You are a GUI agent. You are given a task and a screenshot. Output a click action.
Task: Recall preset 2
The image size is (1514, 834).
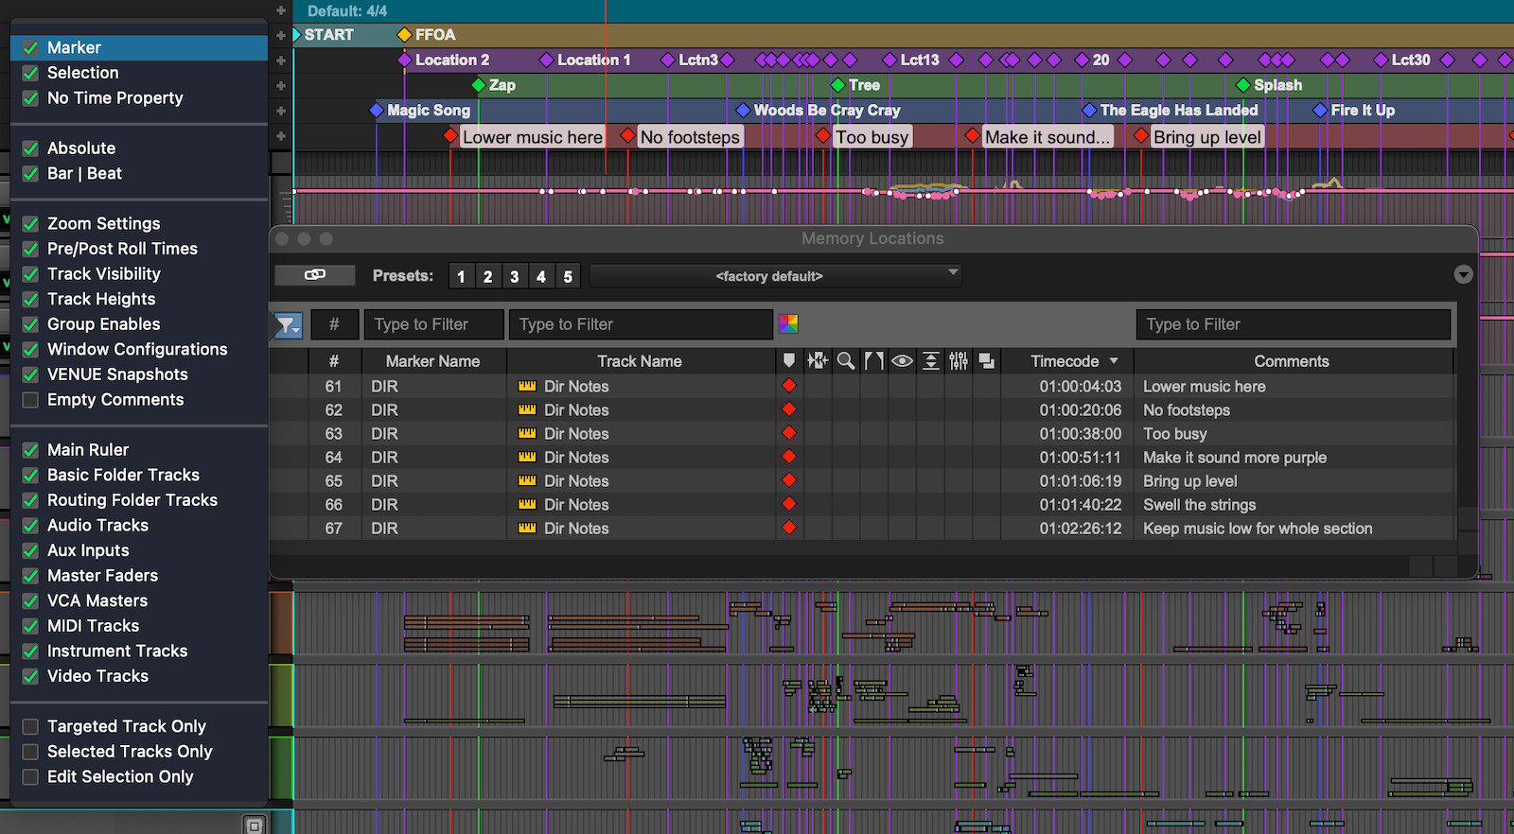[487, 276]
